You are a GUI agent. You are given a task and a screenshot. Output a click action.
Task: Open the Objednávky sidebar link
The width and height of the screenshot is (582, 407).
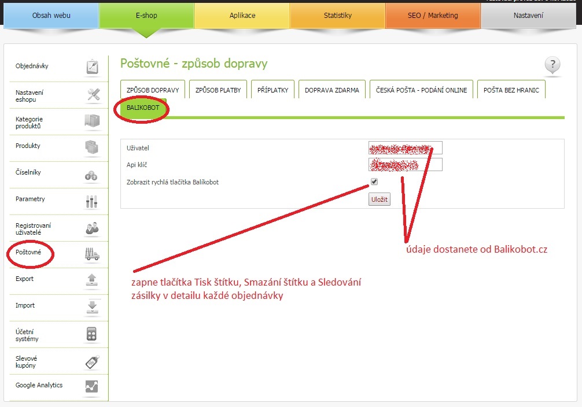[x=32, y=66]
